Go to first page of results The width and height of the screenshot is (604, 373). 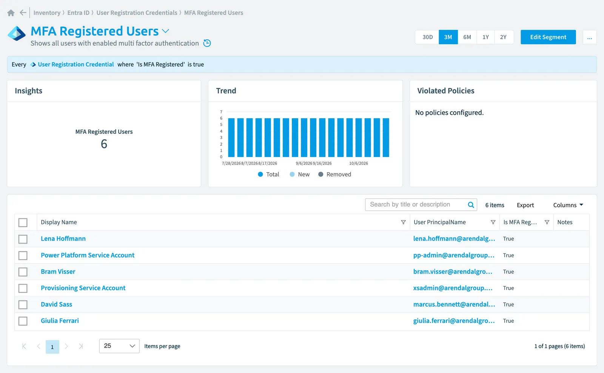[x=24, y=346]
